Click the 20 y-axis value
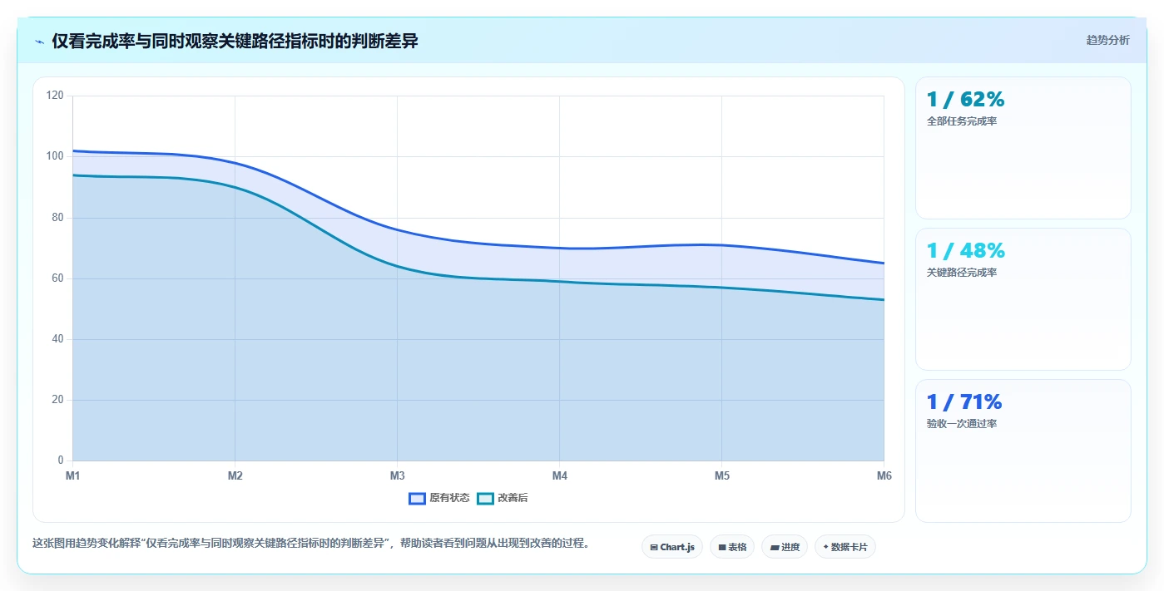This screenshot has height=591, width=1164. point(57,400)
